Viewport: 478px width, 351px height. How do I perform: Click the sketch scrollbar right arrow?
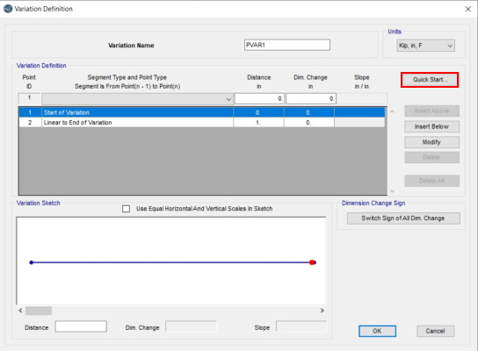[x=322, y=311]
